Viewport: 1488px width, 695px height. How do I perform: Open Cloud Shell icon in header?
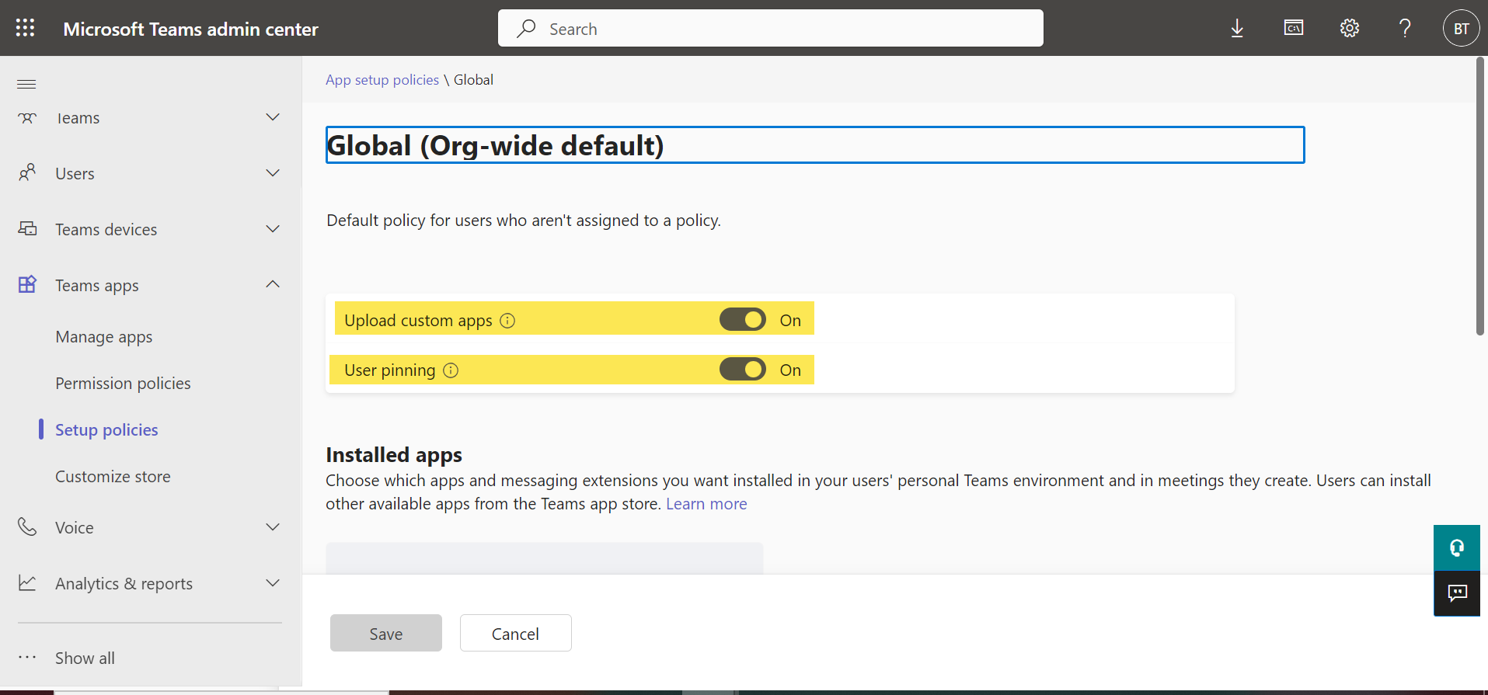point(1294,28)
